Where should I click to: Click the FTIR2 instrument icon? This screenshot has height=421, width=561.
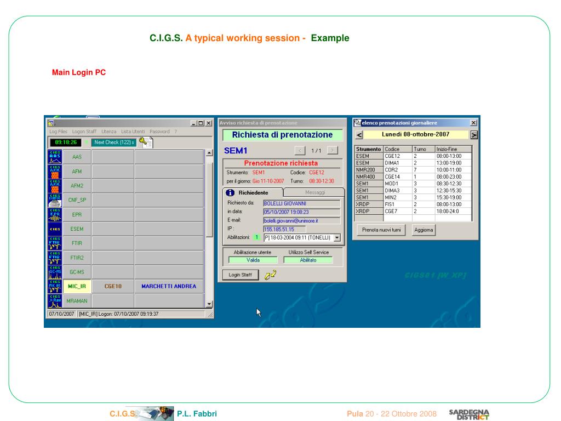coord(55,258)
